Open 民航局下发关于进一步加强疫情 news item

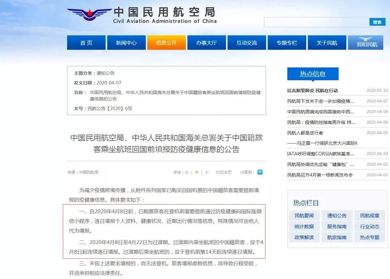(x=320, y=101)
